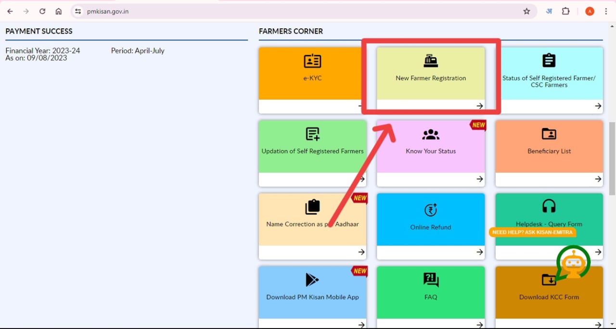Image resolution: width=616 pixels, height=329 pixels.
Task: Click the Updation of Self Registered Farmers icon
Action: (x=312, y=134)
